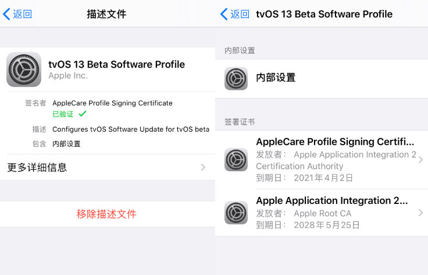Tap the green verified checkmark
Viewport: 428px width, 275px height.
(83, 114)
